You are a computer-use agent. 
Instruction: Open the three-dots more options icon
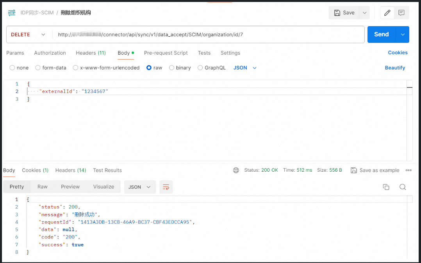[409, 170]
